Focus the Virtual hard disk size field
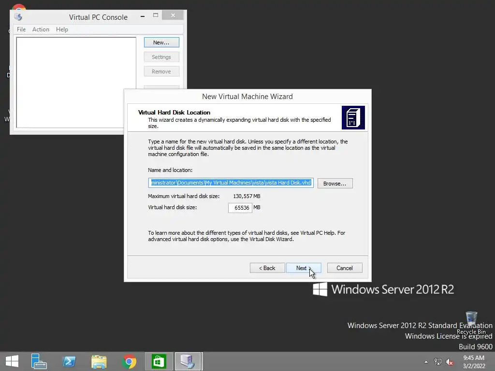Image resolution: width=495 pixels, height=371 pixels. (x=240, y=208)
